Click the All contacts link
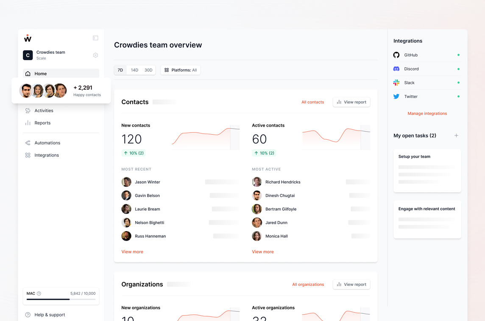 pos(313,102)
